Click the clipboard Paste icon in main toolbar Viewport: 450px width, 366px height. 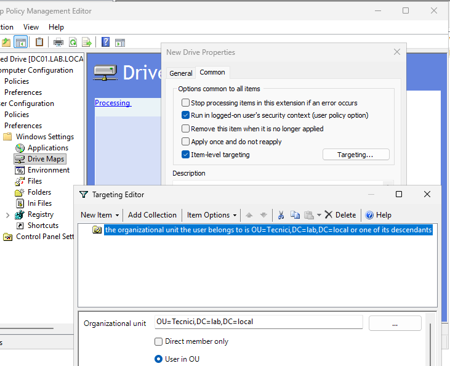(x=39, y=43)
